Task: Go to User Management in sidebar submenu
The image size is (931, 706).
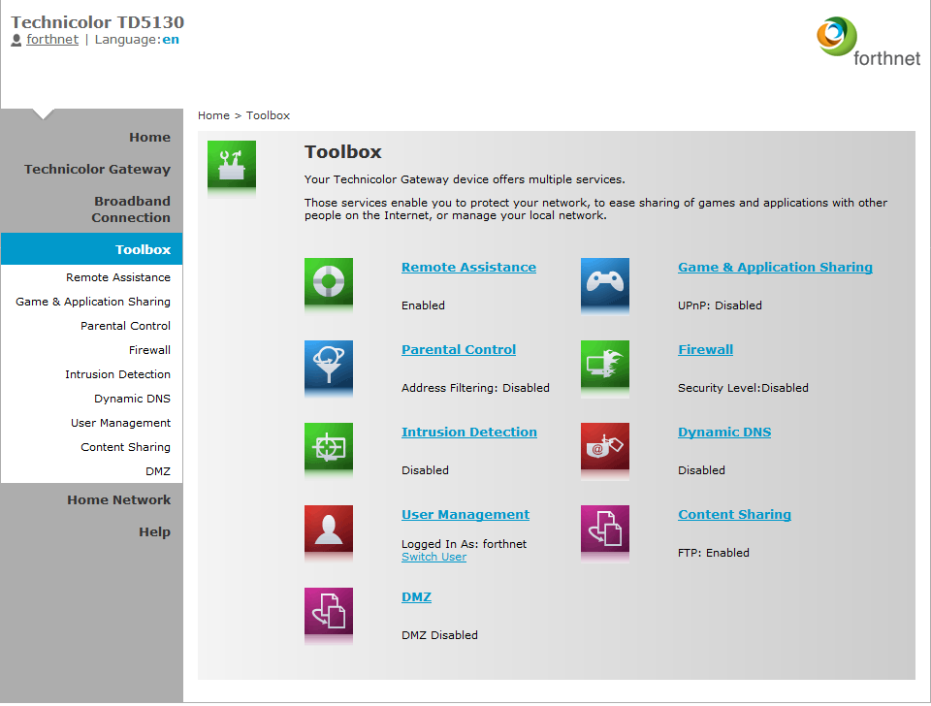Action: (x=120, y=423)
